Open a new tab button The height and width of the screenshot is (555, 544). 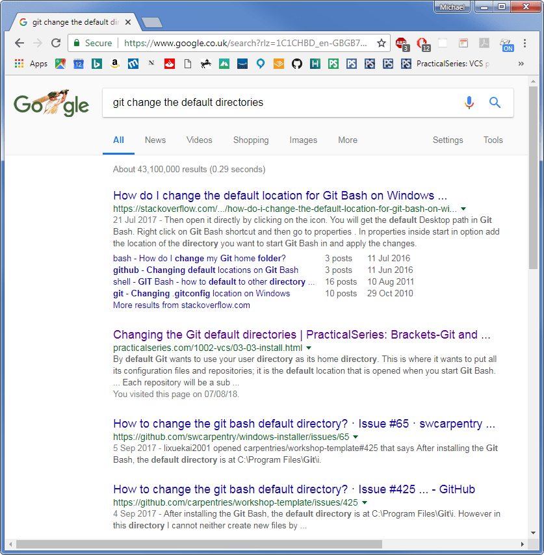(152, 23)
